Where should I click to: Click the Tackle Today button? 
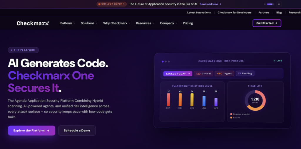[x=178, y=74]
